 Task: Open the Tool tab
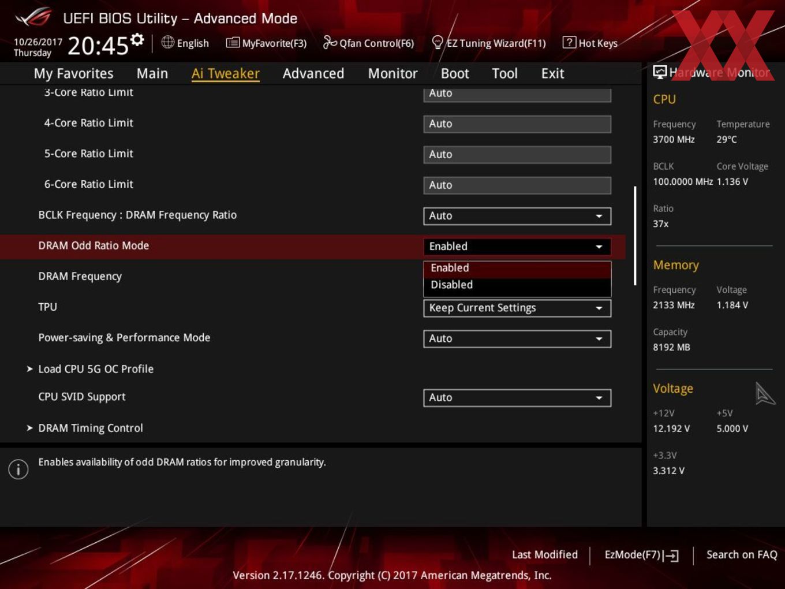point(504,73)
